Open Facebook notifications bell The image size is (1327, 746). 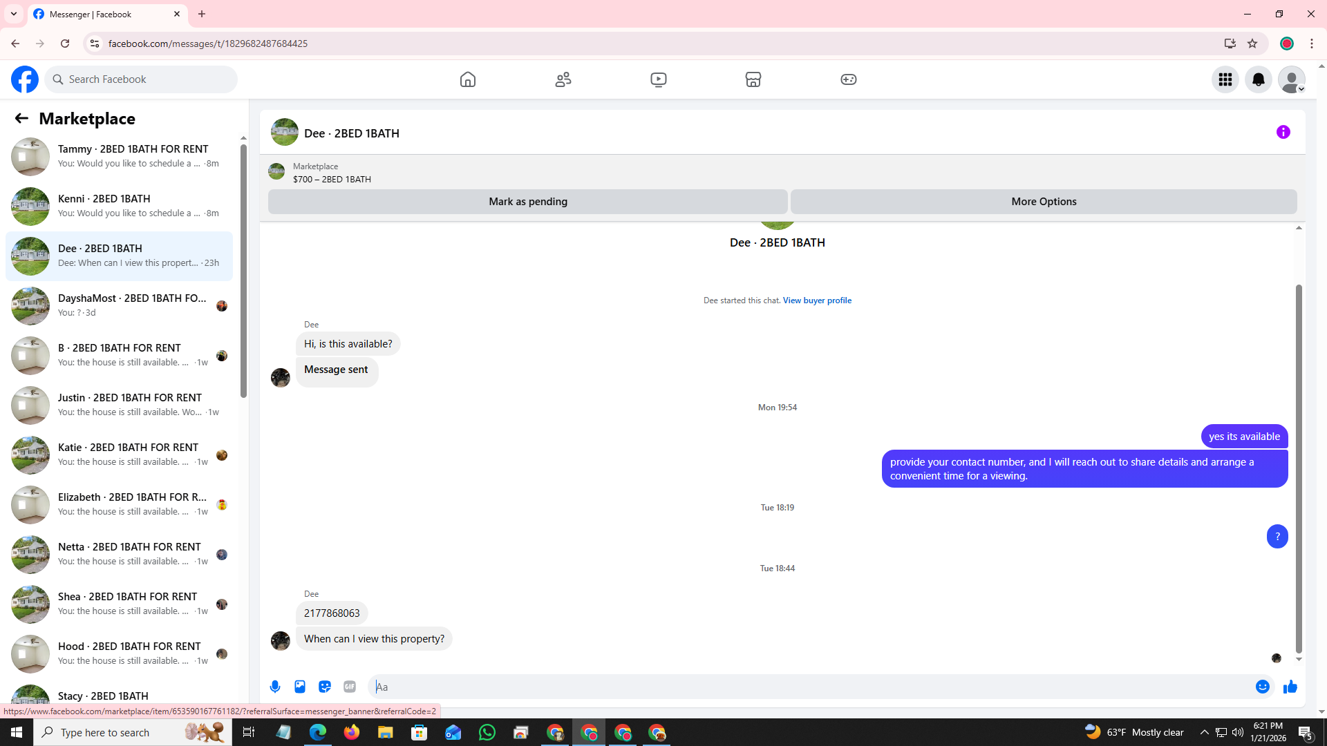coord(1258,79)
